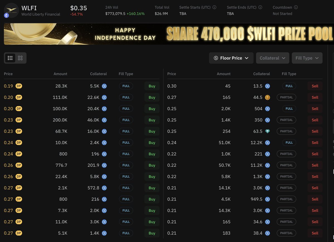This screenshot has height=242, width=334.
Task: Click the USDC coin icon beside 34.6 collateral
Action: tap(267, 222)
